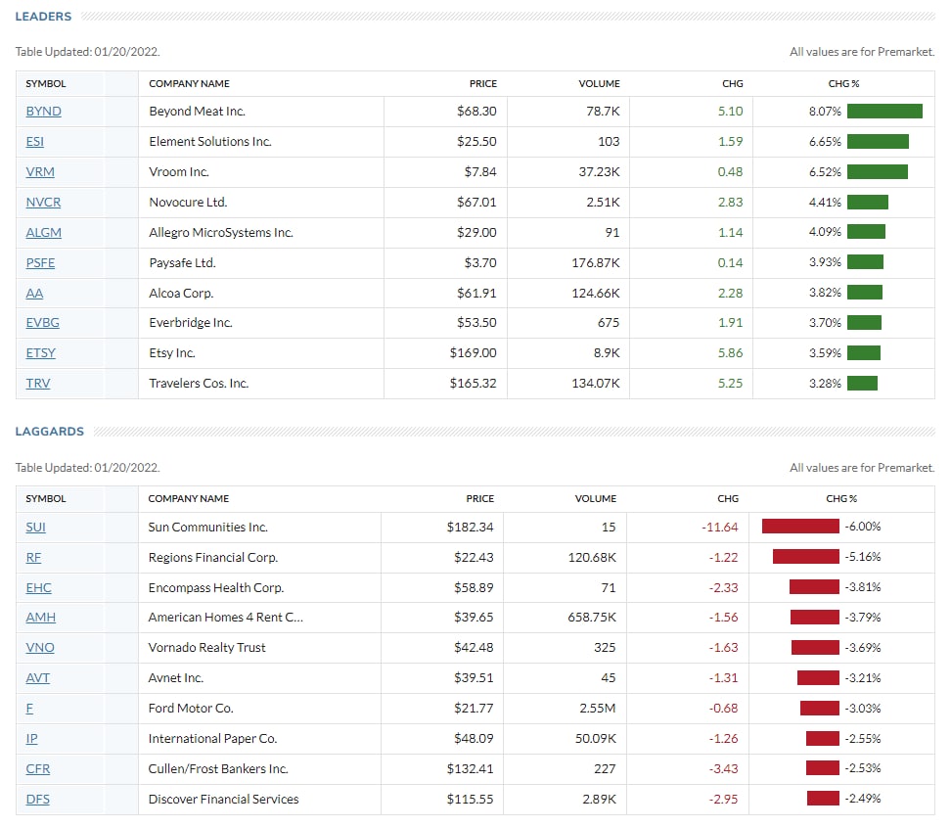Open NVCR stock page link
The width and height of the screenshot is (951, 828).
(x=43, y=203)
